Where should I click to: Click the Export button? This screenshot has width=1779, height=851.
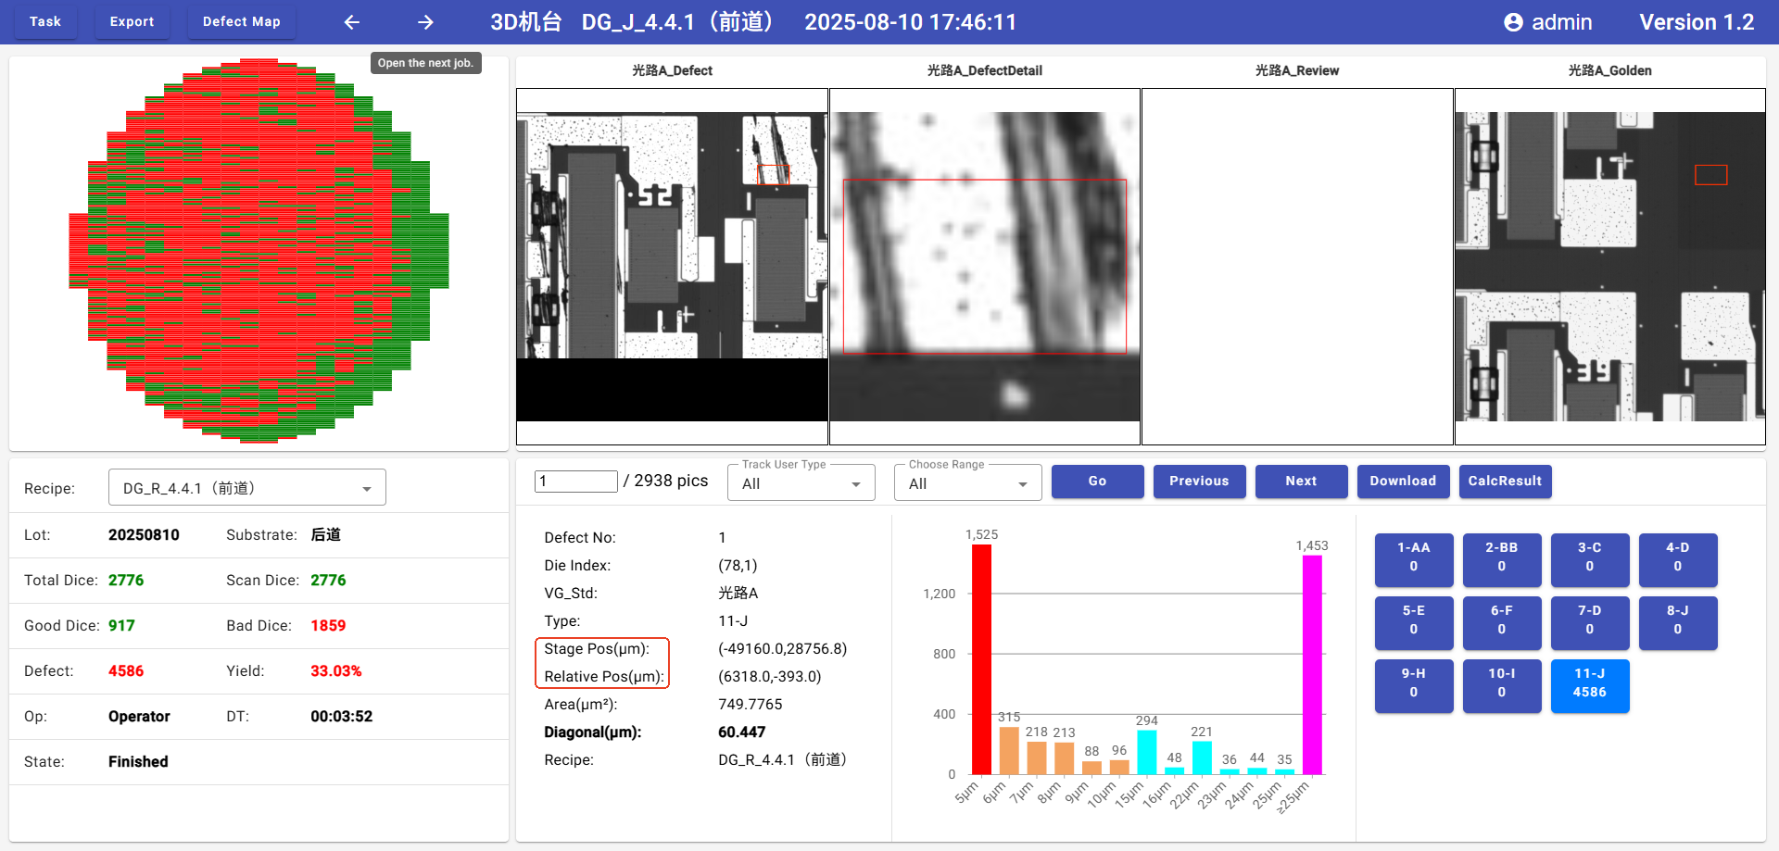coord(132,21)
